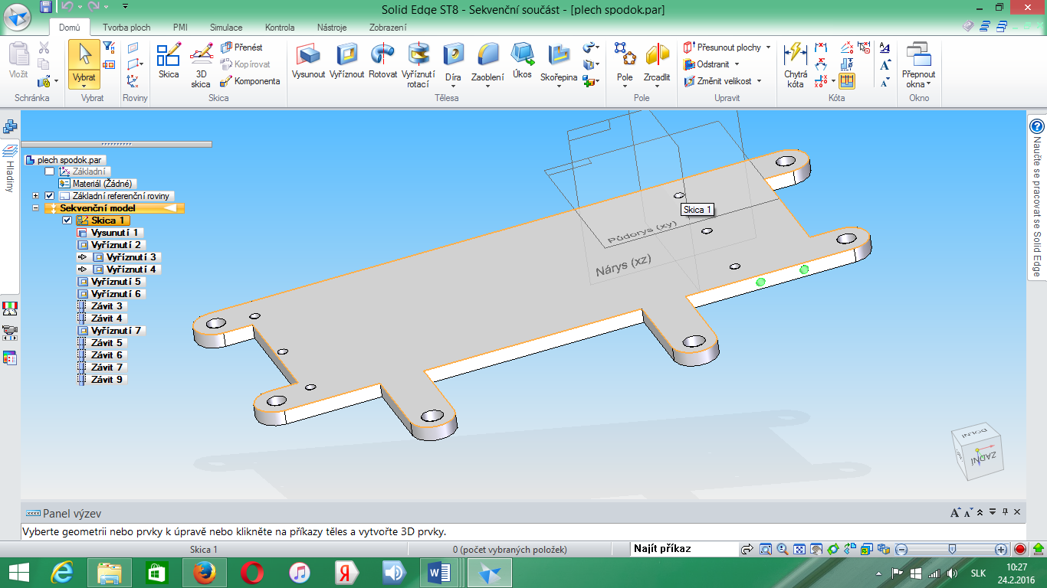The image size is (1047, 588).
Task: Select Závit 9 in the feature tree
Action: tap(101, 380)
